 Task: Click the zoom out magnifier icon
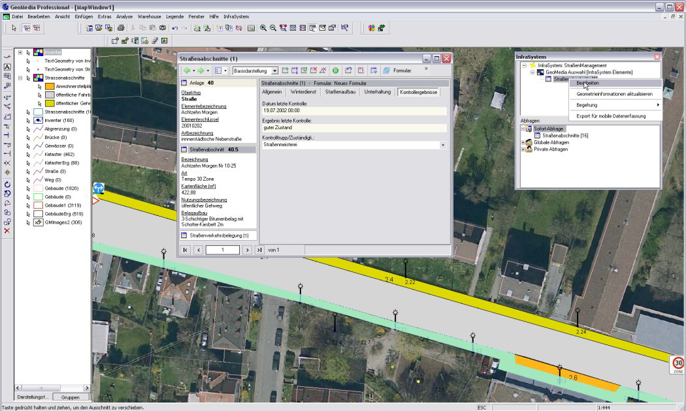(272, 28)
